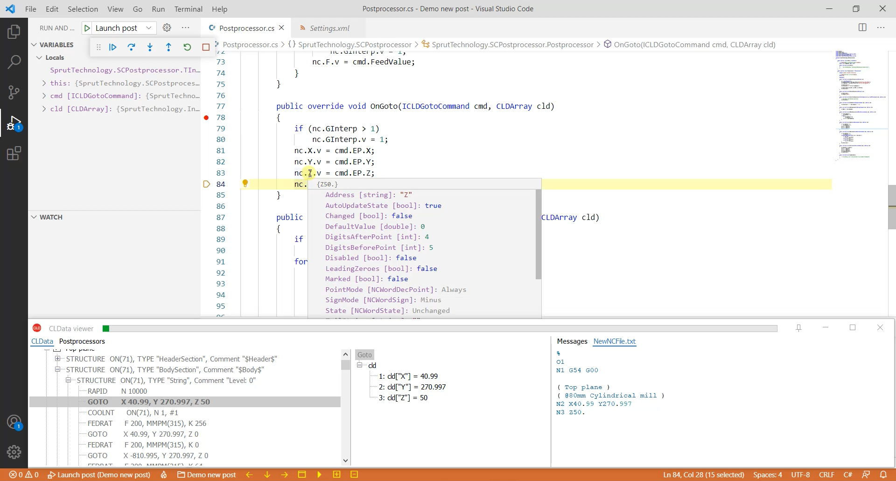Open the File menu

tap(31, 9)
